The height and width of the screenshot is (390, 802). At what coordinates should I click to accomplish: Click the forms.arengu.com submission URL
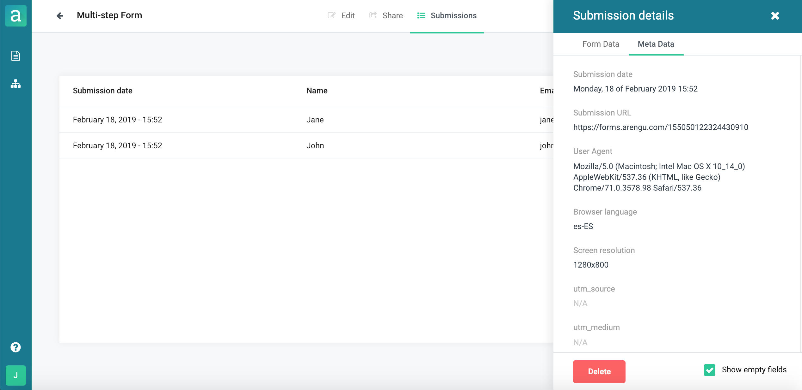click(661, 127)
